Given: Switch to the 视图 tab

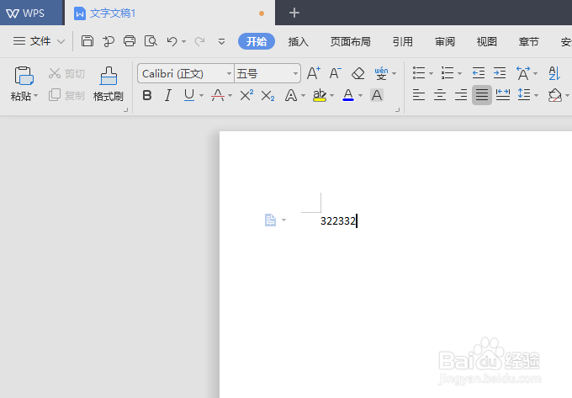Looking at the screenshot, I should click(x=487, y=41).
